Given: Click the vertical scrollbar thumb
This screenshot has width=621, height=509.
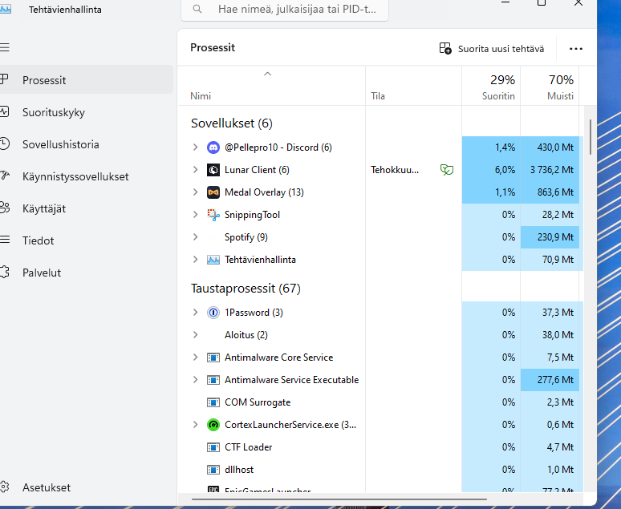Looking at the screenshot, I should [x=591, y=136].
